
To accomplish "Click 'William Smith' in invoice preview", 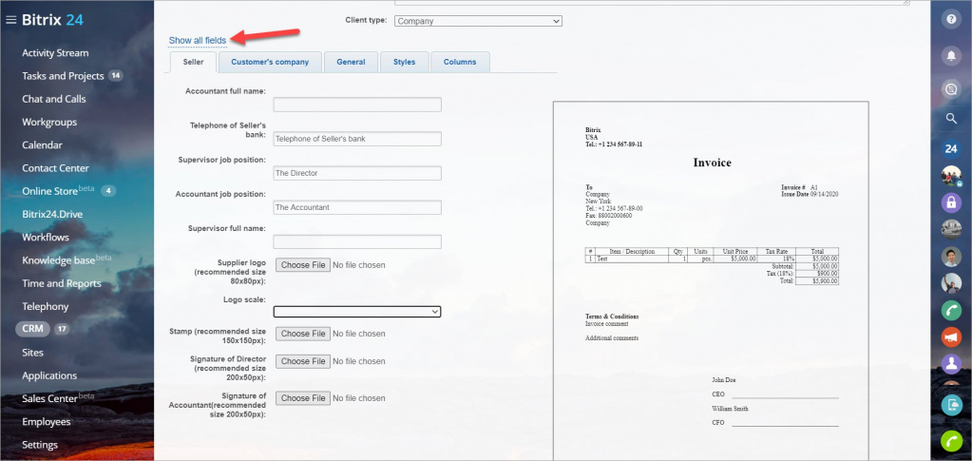I will click(x=731, y=409).
